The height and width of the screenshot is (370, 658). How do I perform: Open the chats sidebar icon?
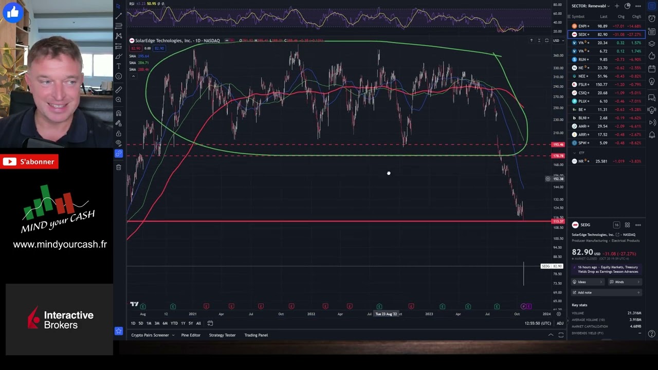(x=652, y=97)
